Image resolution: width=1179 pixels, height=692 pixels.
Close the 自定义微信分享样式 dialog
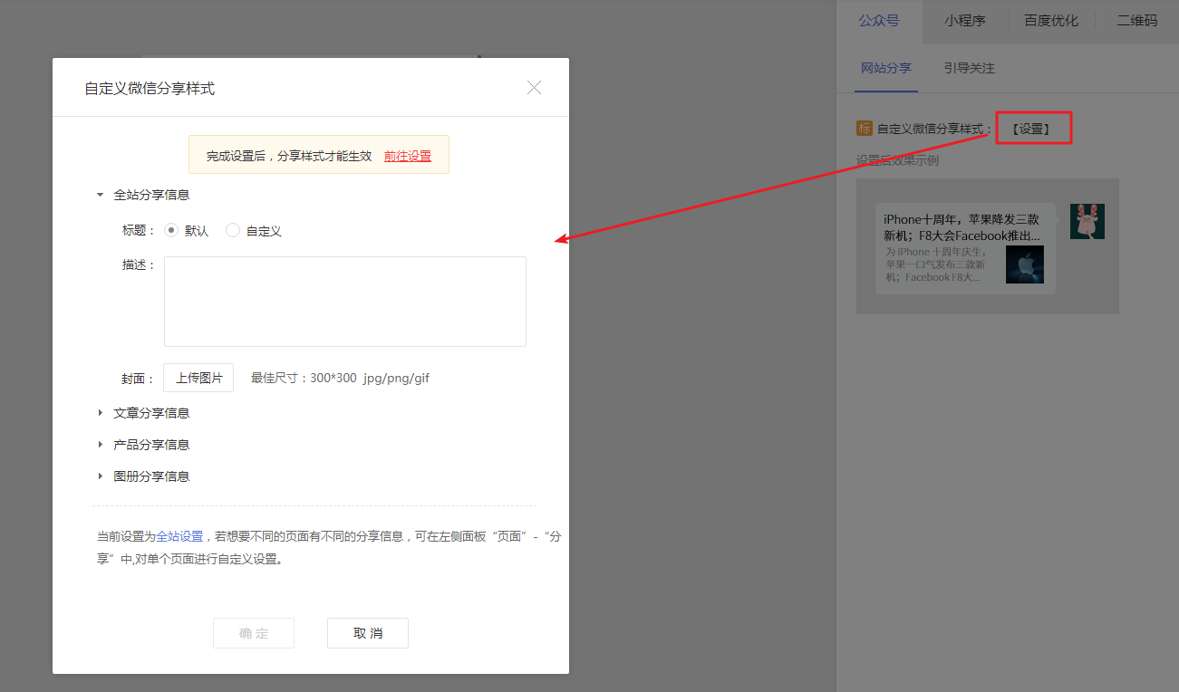534,88
